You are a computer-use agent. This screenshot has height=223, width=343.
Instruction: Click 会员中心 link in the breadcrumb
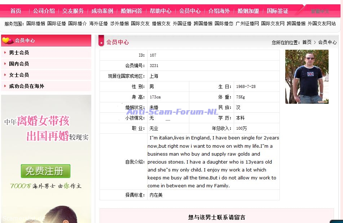327,42
